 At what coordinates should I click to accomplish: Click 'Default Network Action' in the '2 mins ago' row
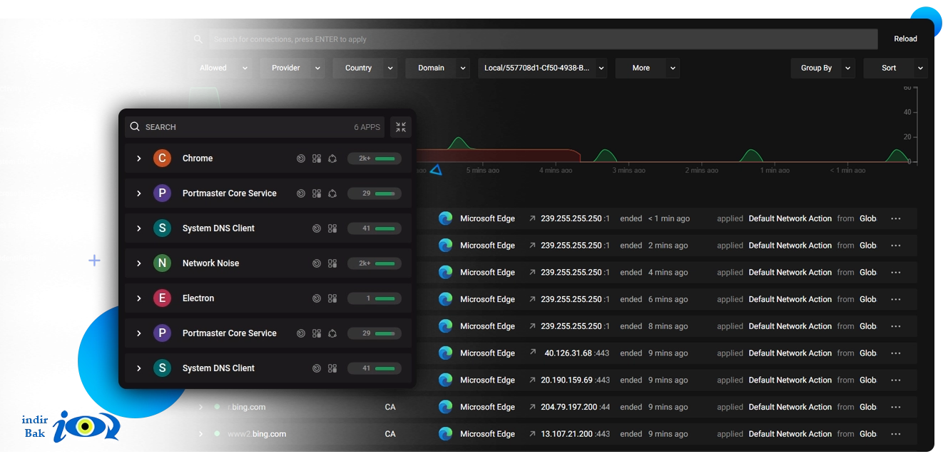coord(790,246)
